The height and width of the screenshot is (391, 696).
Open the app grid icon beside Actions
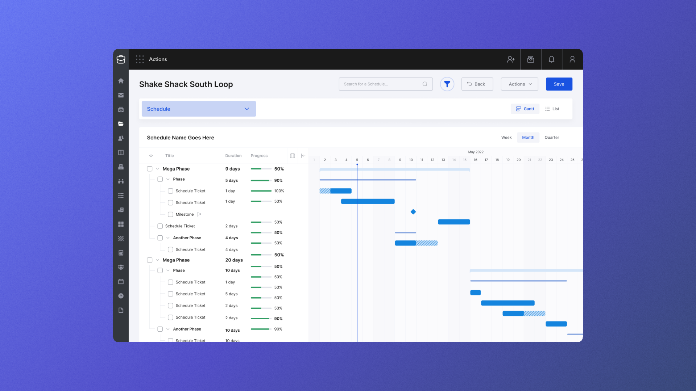point(140,59)
